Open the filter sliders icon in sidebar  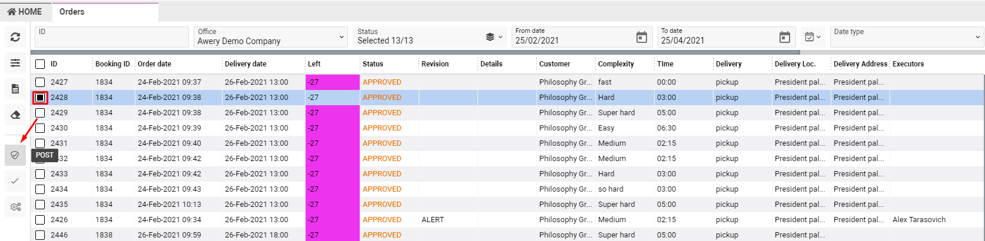pyautogui.click(x=15, y=63)
